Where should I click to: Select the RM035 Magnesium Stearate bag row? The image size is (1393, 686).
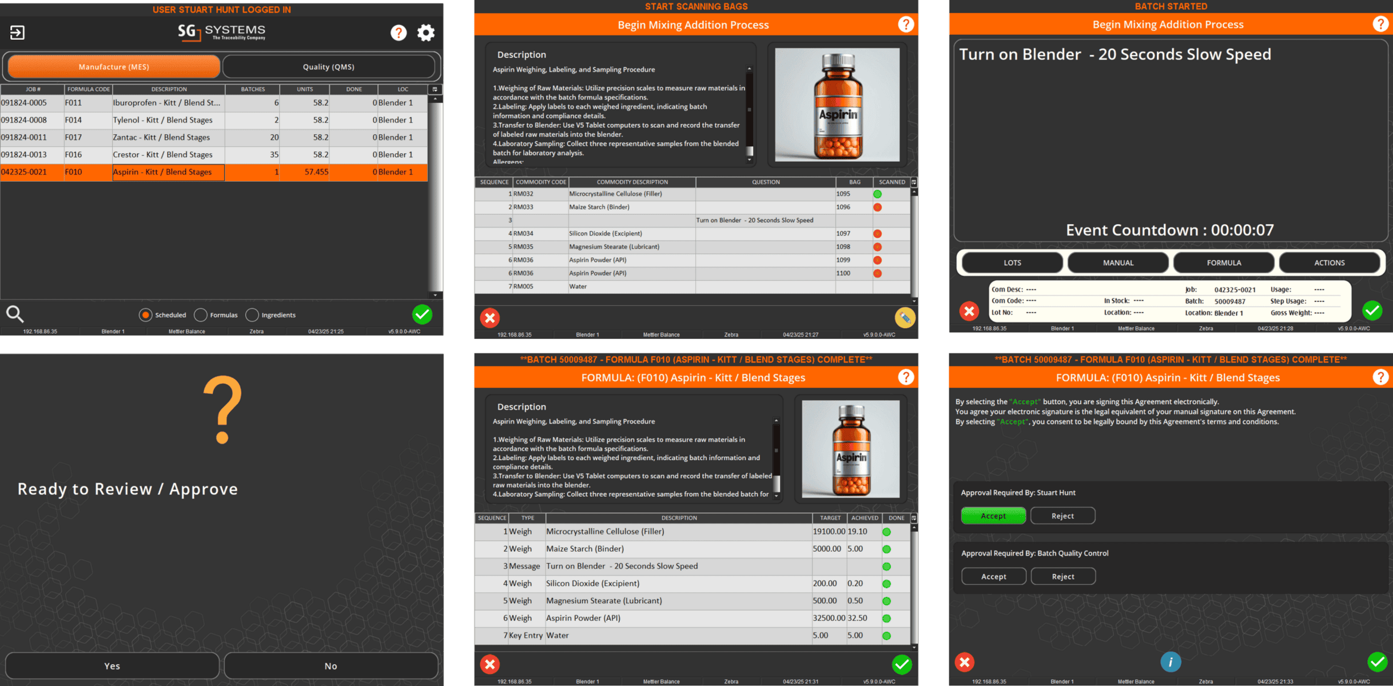(692, 247)
